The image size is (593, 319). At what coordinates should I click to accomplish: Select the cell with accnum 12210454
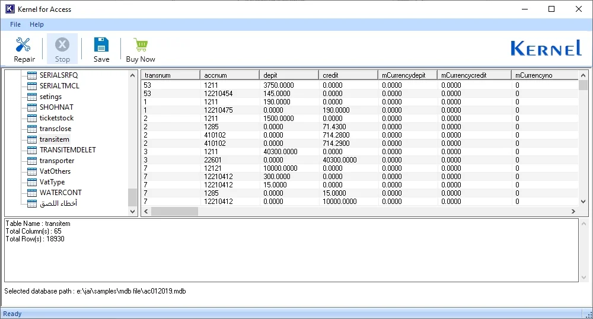[218, 93]
